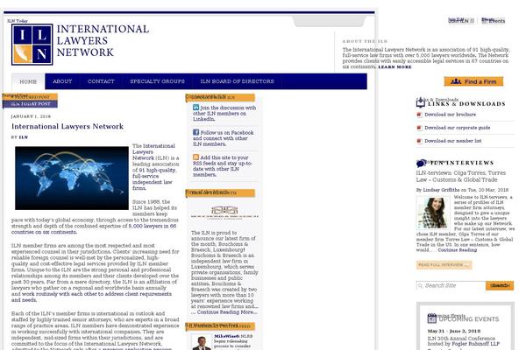Click Add this site to RSS feeds text
The width and height of the screenshot is (526, 350).
[223, 165]
